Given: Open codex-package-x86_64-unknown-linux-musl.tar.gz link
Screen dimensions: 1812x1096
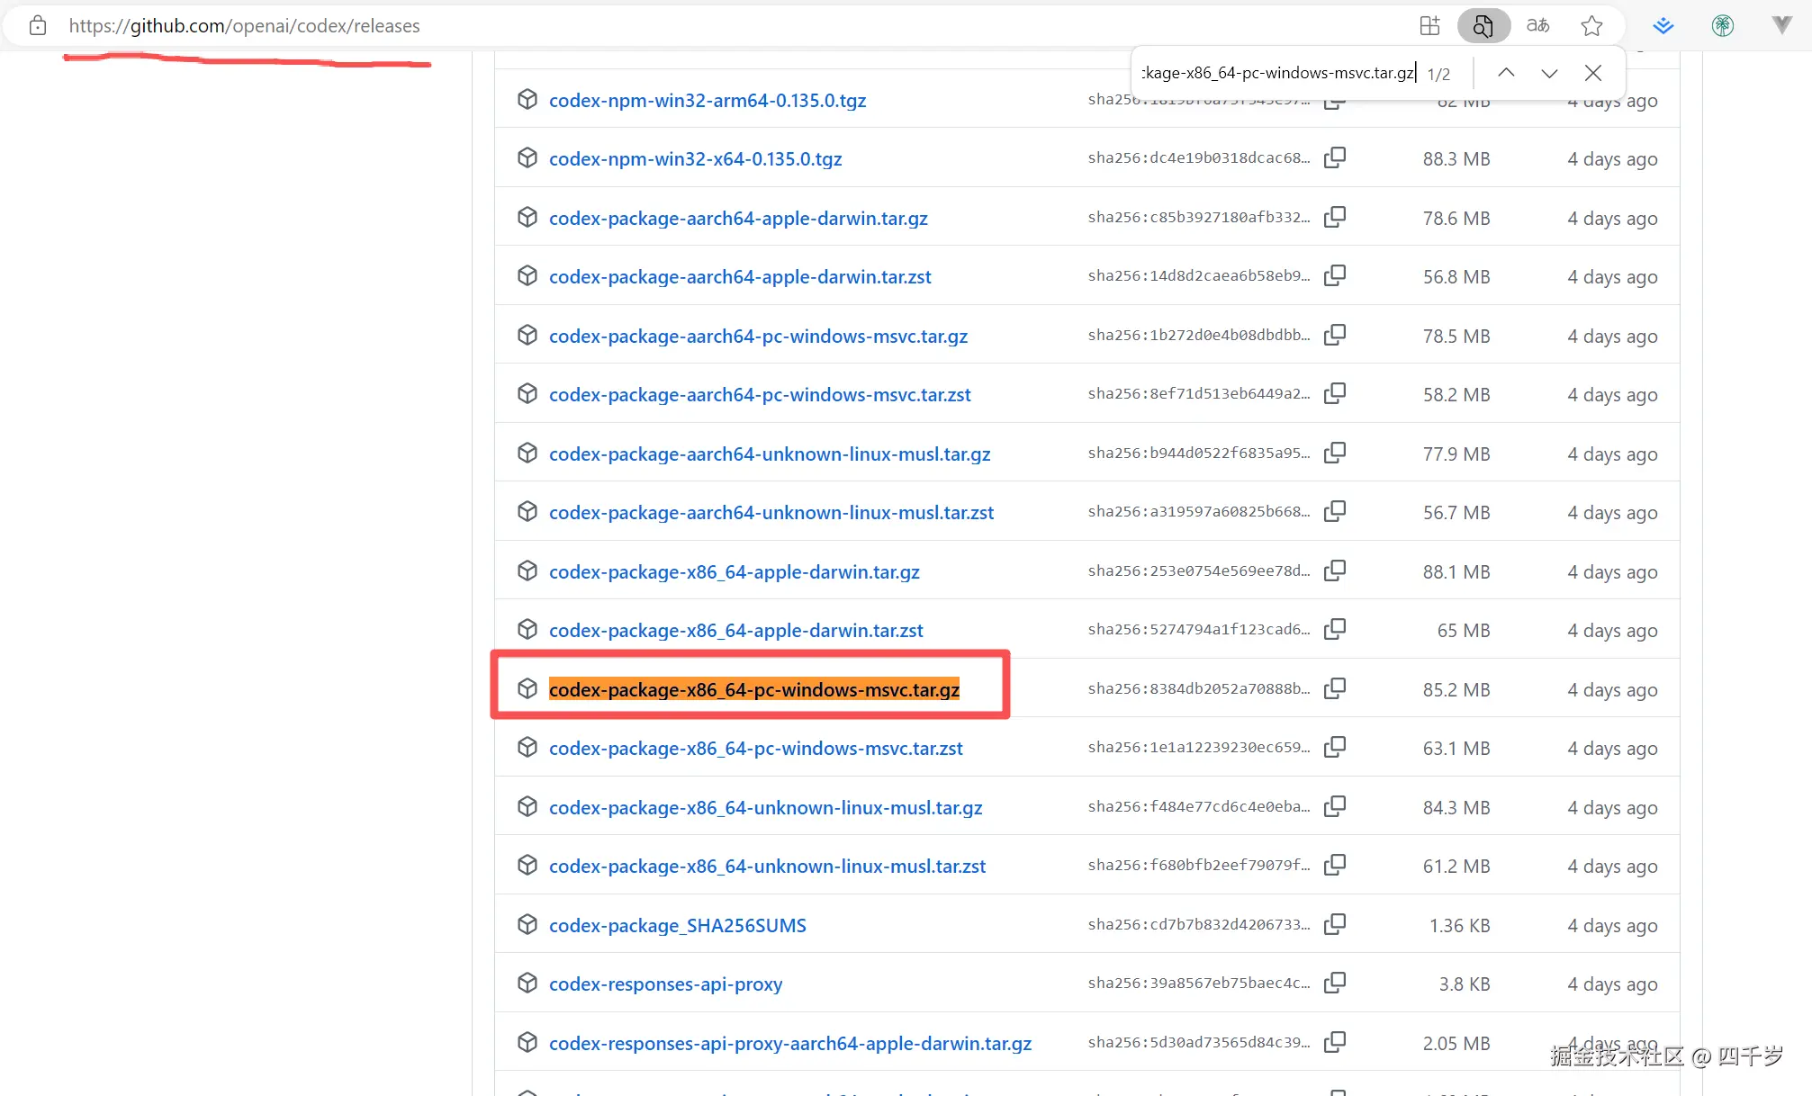Looking at the screenshot, I should coord(766,807).
